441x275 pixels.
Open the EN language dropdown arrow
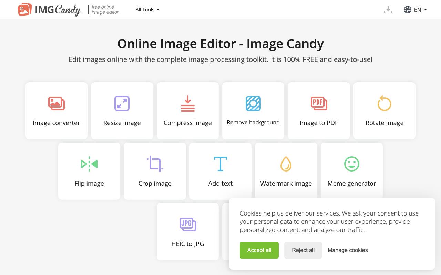(x=425, y=10)
